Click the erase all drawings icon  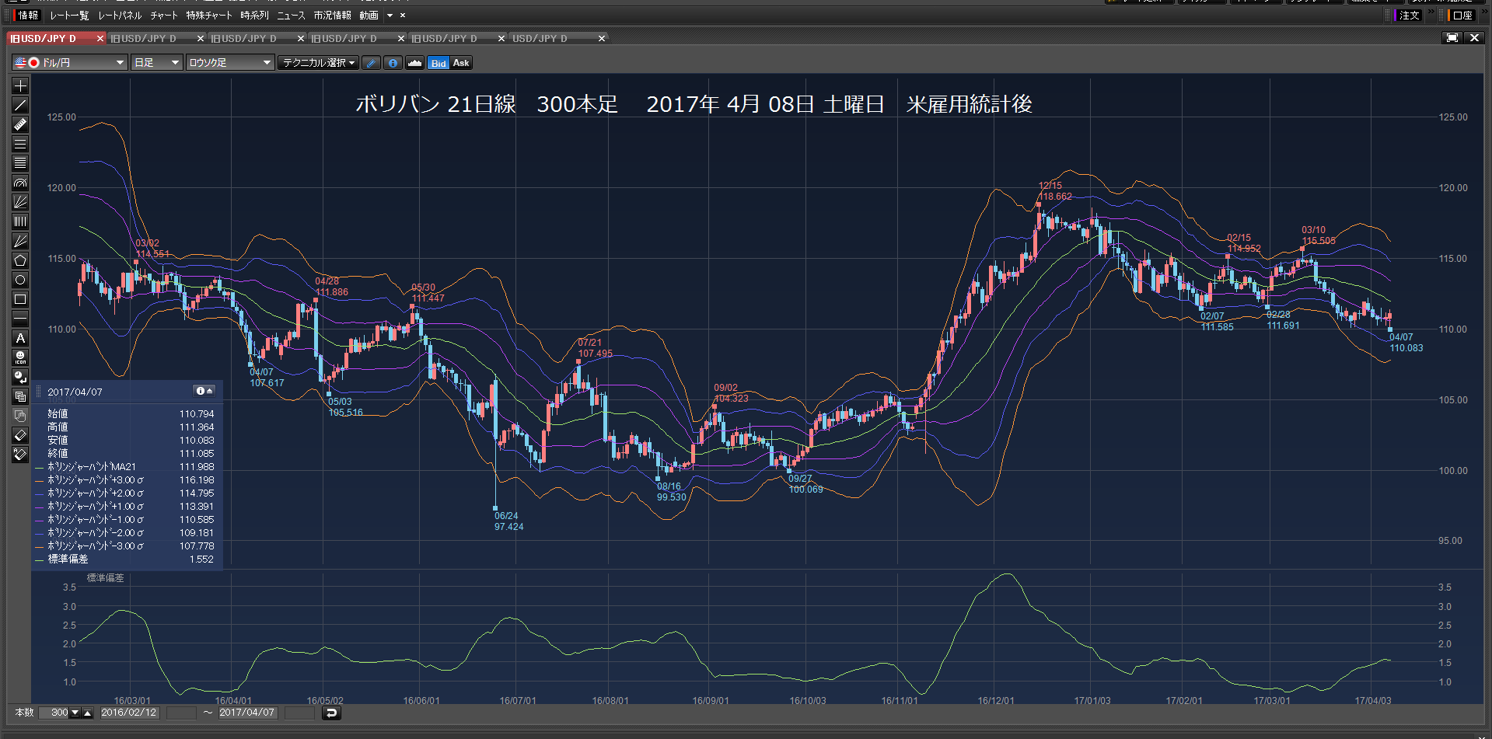coord(20,455)
